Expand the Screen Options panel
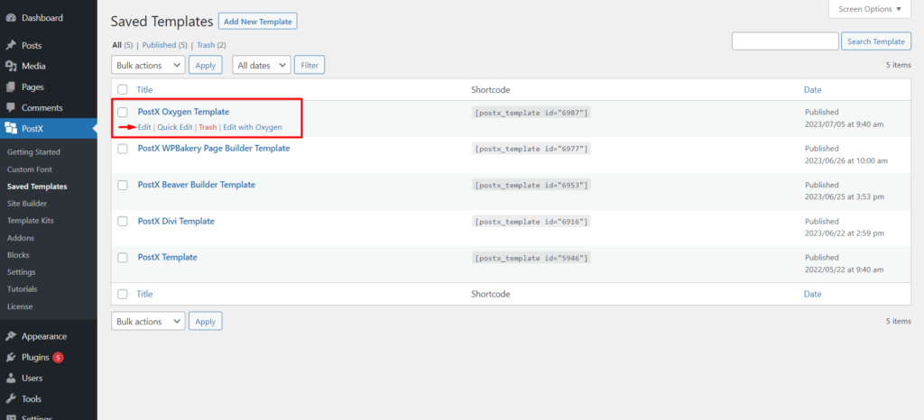The width and height of the screenshot is (924, 420). [x=870, y=9]
